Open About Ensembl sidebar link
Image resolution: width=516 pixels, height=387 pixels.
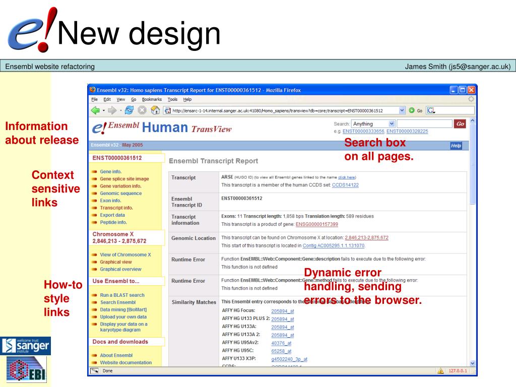point(116,355)
